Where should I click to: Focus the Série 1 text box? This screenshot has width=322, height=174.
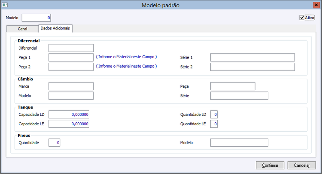252,57
